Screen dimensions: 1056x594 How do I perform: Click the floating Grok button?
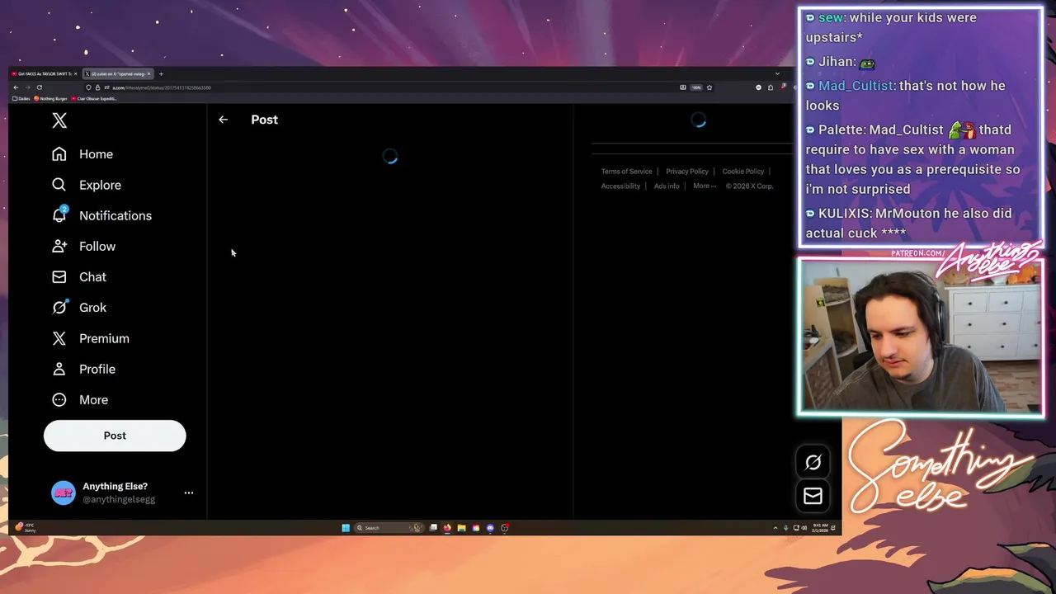(813, 463)
